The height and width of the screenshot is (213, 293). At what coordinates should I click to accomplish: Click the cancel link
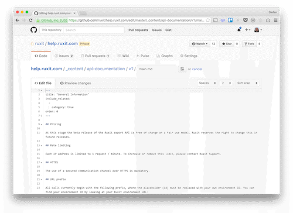(x=197, y=69)
